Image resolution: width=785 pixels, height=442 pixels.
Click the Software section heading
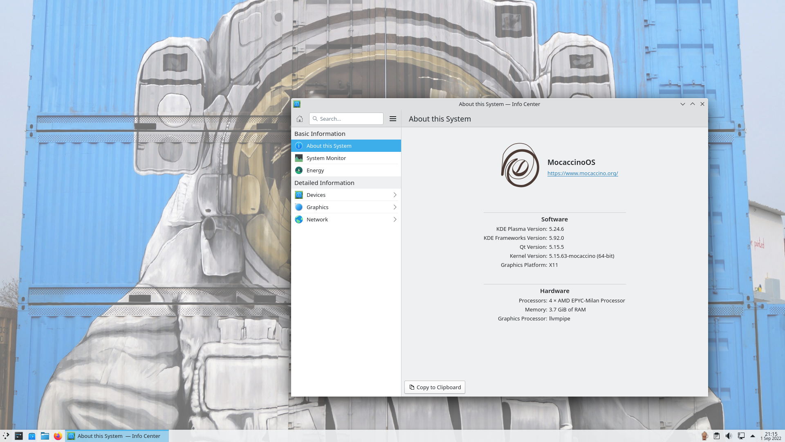tap(554, 219)
